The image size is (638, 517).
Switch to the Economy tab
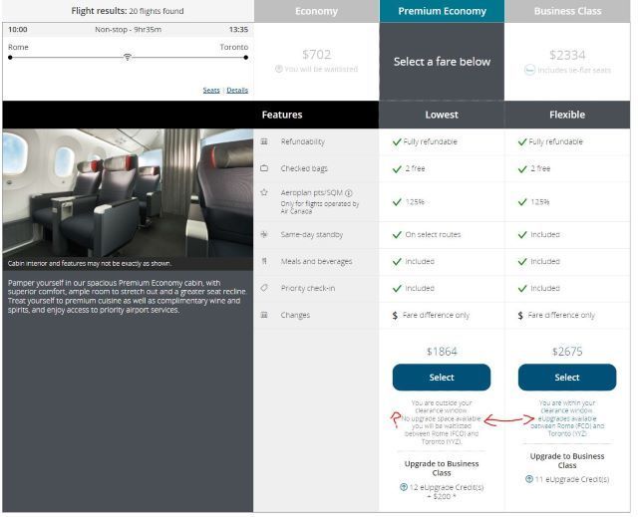[x=316, y=12]
